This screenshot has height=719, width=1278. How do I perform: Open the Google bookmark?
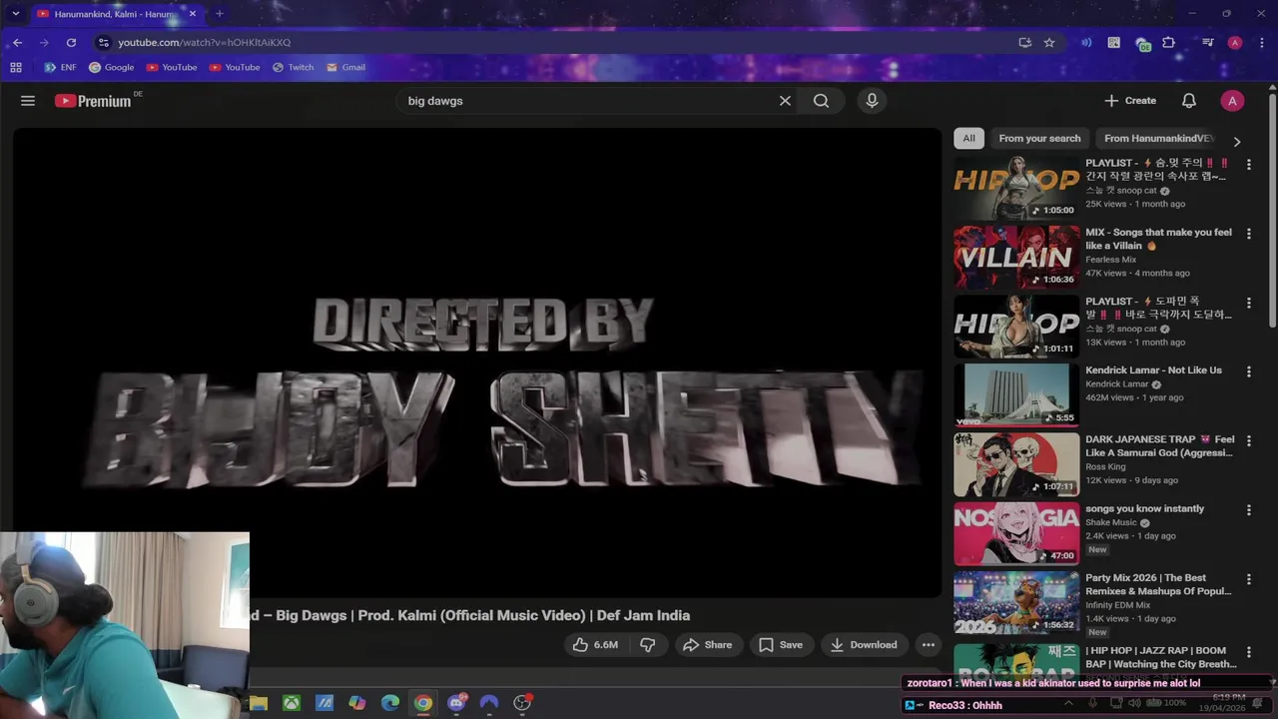pyautogui.click(x=111, y=68)
